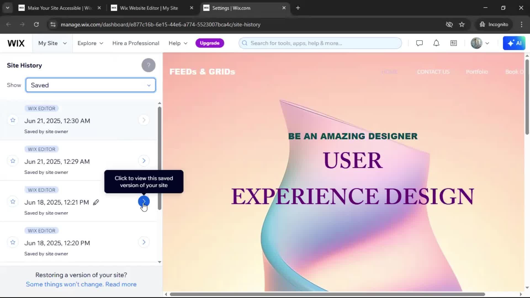The height and width of the screenshot is (298, 530).
Task: Open the news updates icon
Action: tap(454, 43)
